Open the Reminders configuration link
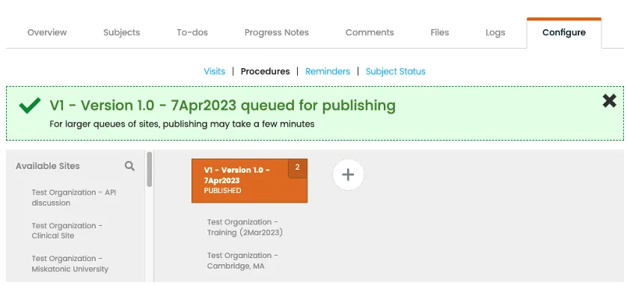The height and width of the screenshot is (285, 627). [328, 71]
